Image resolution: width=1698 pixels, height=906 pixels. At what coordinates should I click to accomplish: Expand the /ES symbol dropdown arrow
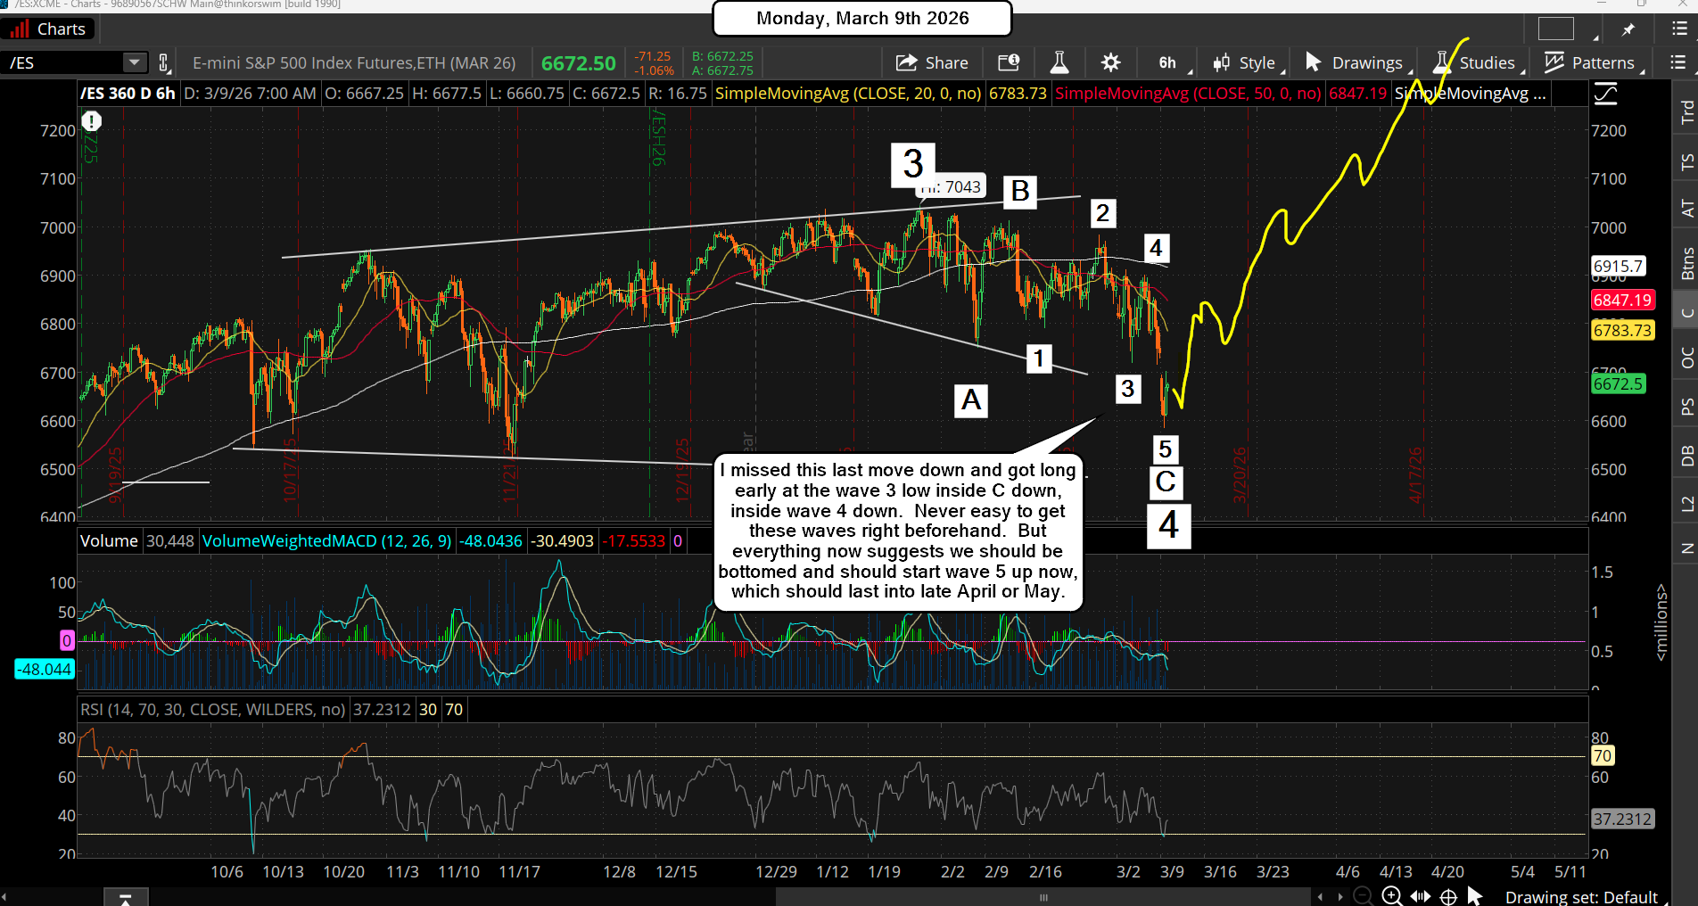click(x=134, y=62)
